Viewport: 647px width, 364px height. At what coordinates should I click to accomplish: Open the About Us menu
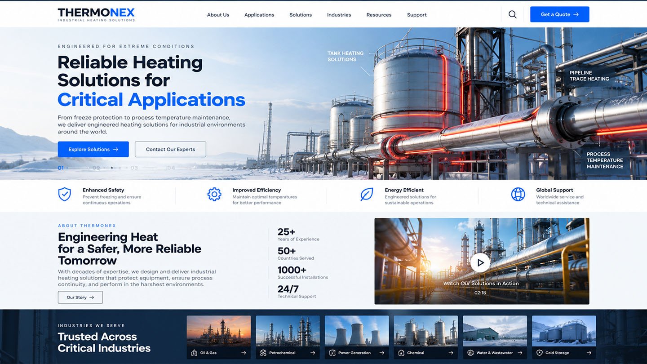tap(218, 15)
